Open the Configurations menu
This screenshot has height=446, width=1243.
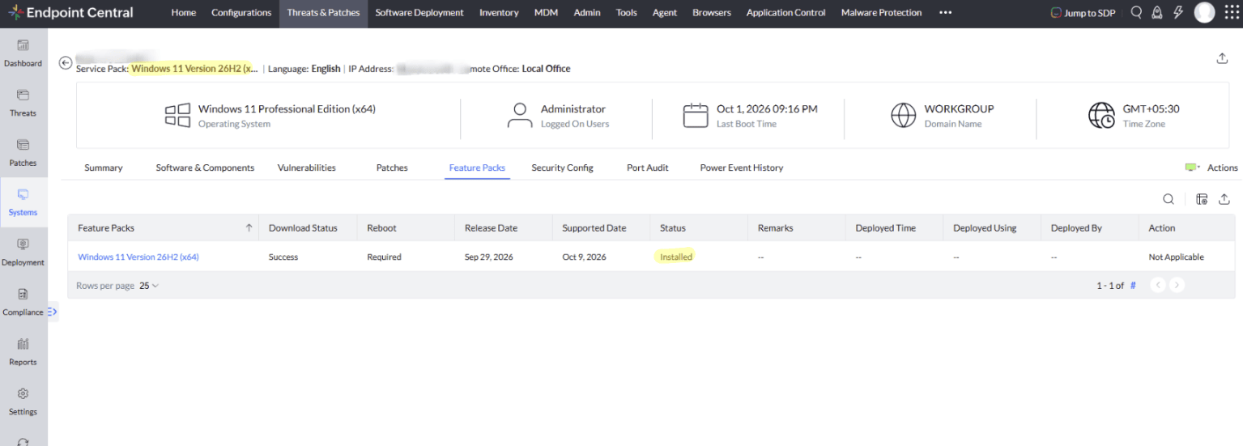241,12
